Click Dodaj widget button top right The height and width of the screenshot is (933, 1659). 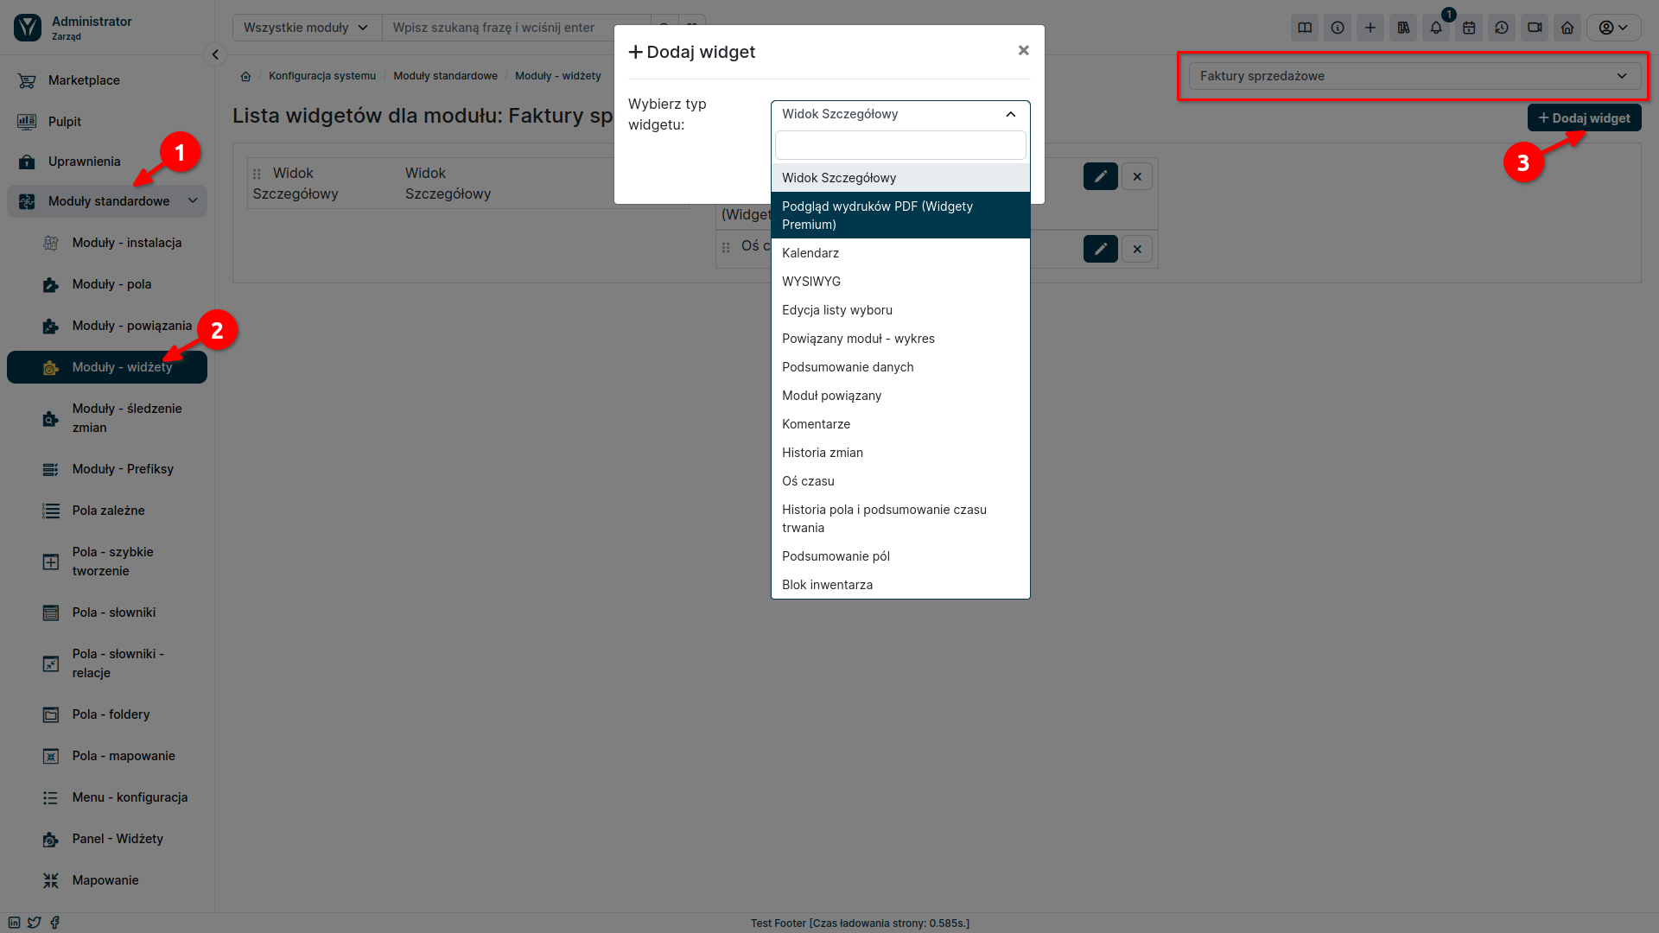(1584, 117)
